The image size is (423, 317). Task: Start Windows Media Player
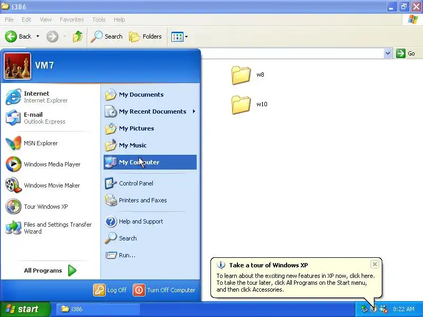pyautogui.click(x=50, y=164)
